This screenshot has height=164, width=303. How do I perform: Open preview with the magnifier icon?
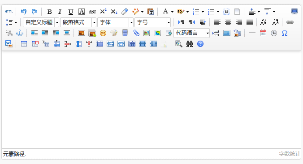pos(179,44)
